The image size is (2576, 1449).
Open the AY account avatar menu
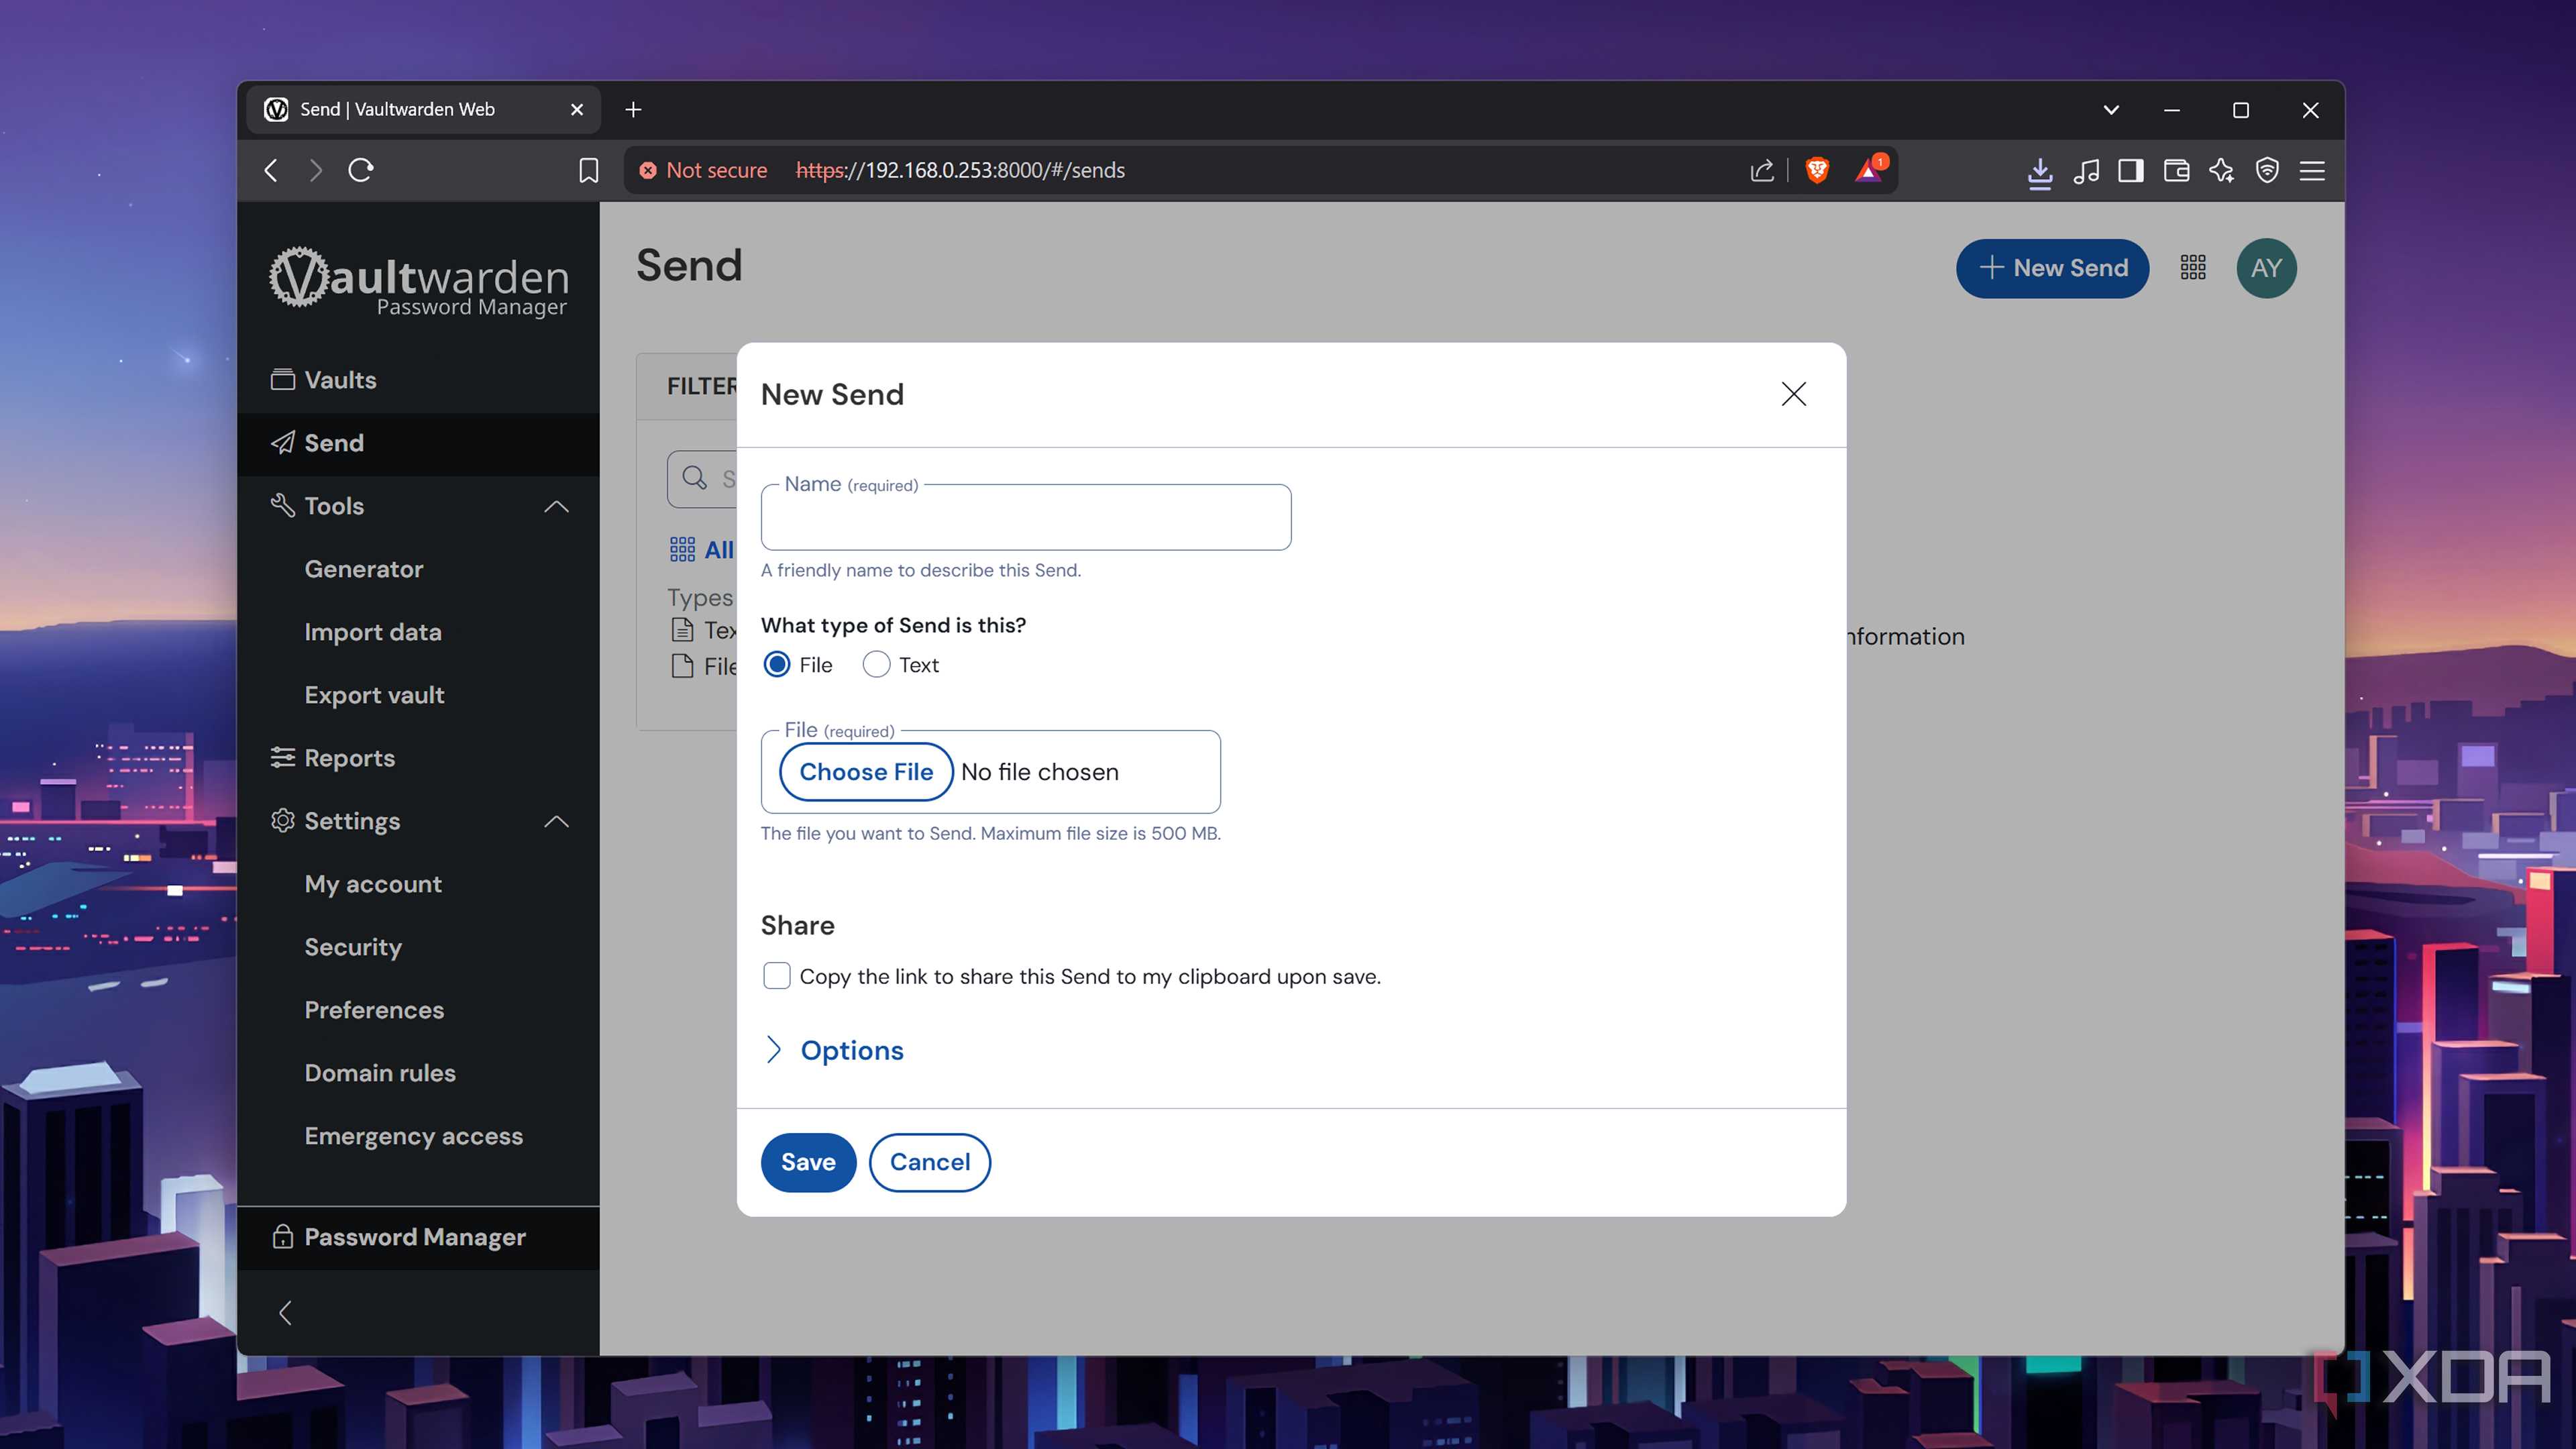tap(2266, 268)
